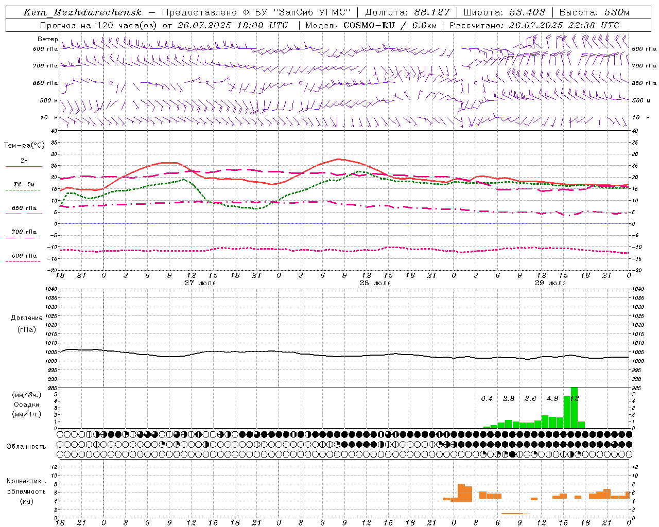This screenshot has width=659, height=527.
Task: Click the solid red '2м' temperature legend line
Action: tap(24, 166)
